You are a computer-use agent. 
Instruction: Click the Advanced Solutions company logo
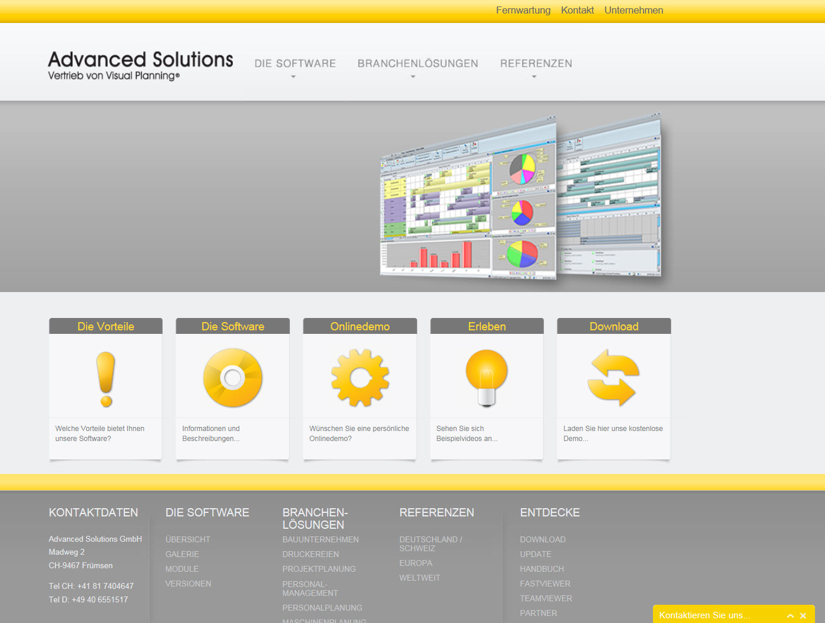coord(140,65)
